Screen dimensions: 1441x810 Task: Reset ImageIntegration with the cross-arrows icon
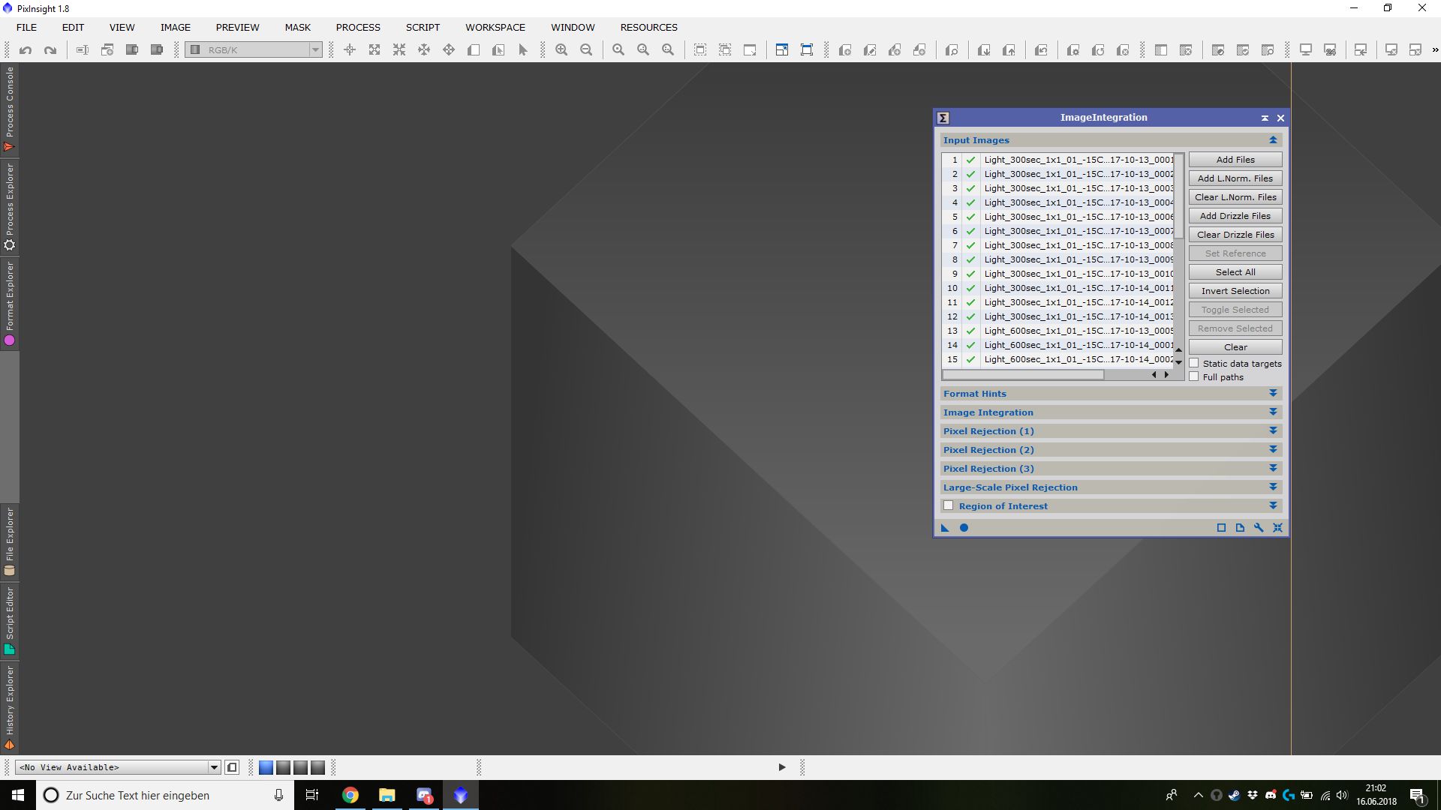[x=1277, y=528]
